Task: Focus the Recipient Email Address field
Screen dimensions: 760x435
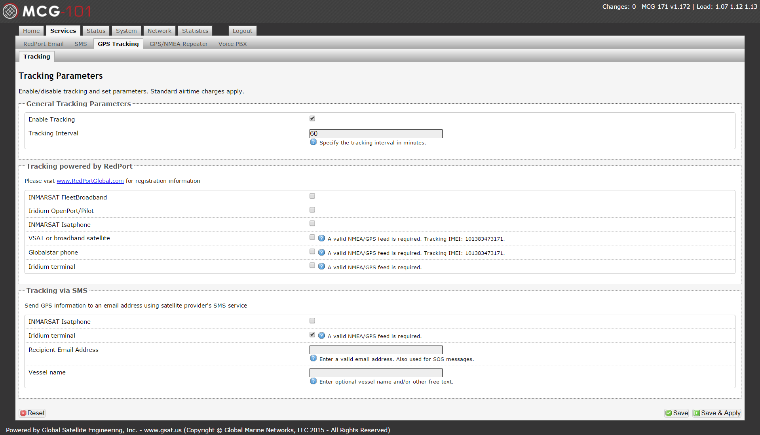Action: (x=376, y=350)
